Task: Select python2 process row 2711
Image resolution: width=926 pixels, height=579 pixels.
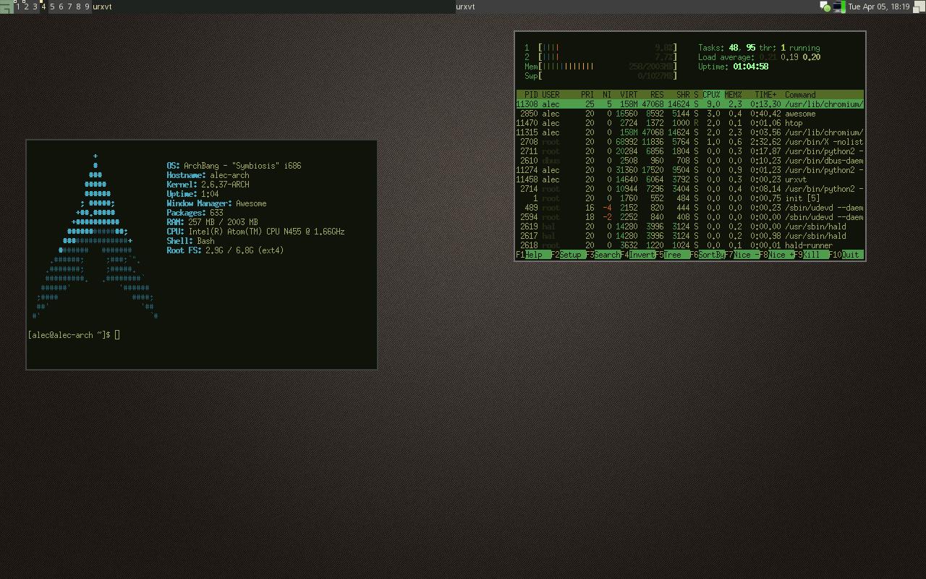Action: 689,151
